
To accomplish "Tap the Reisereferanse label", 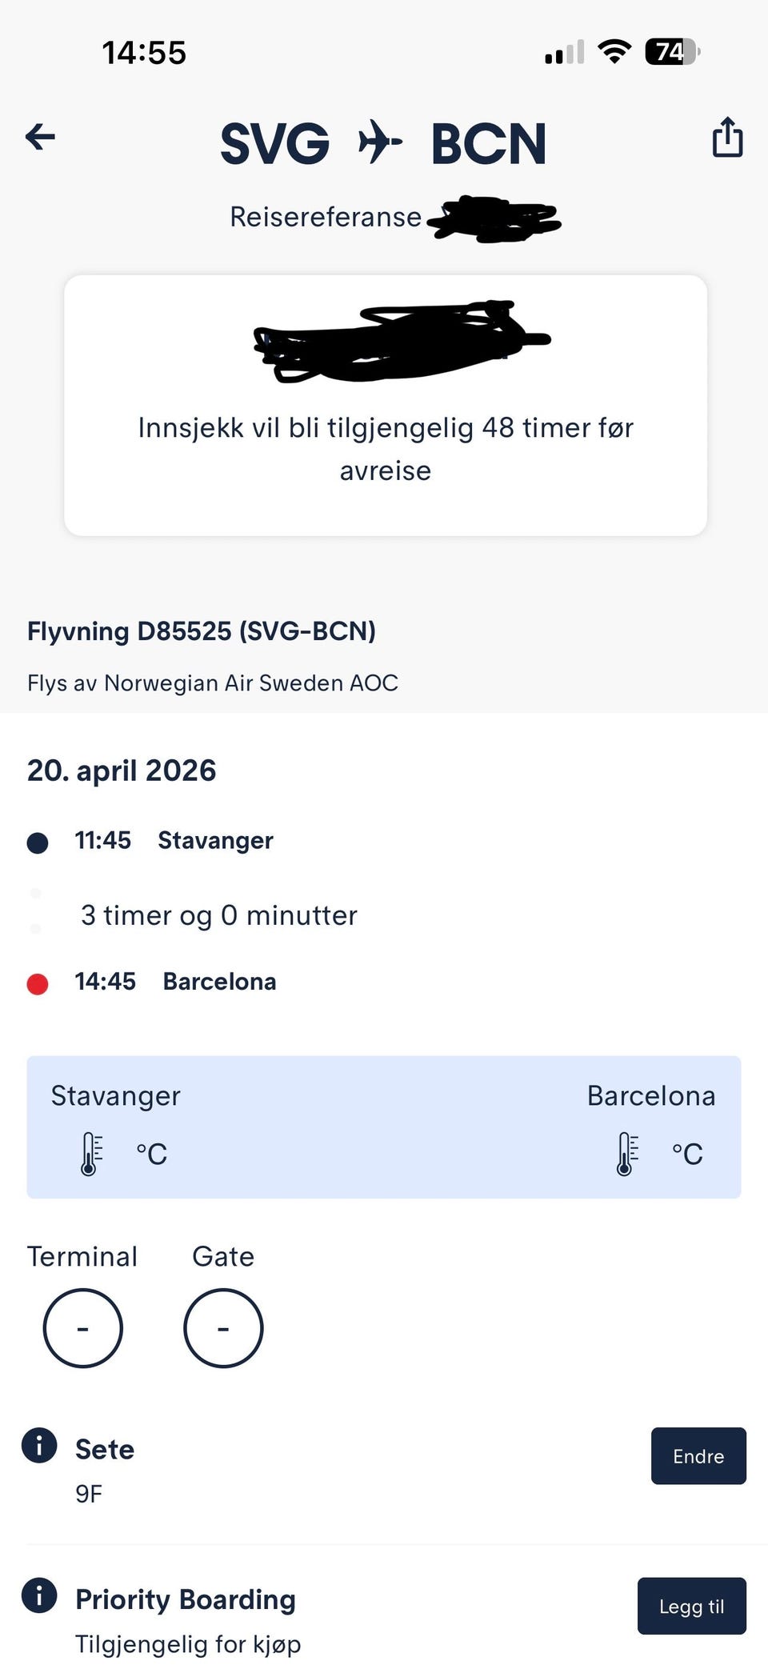I will tap(326, 217).
